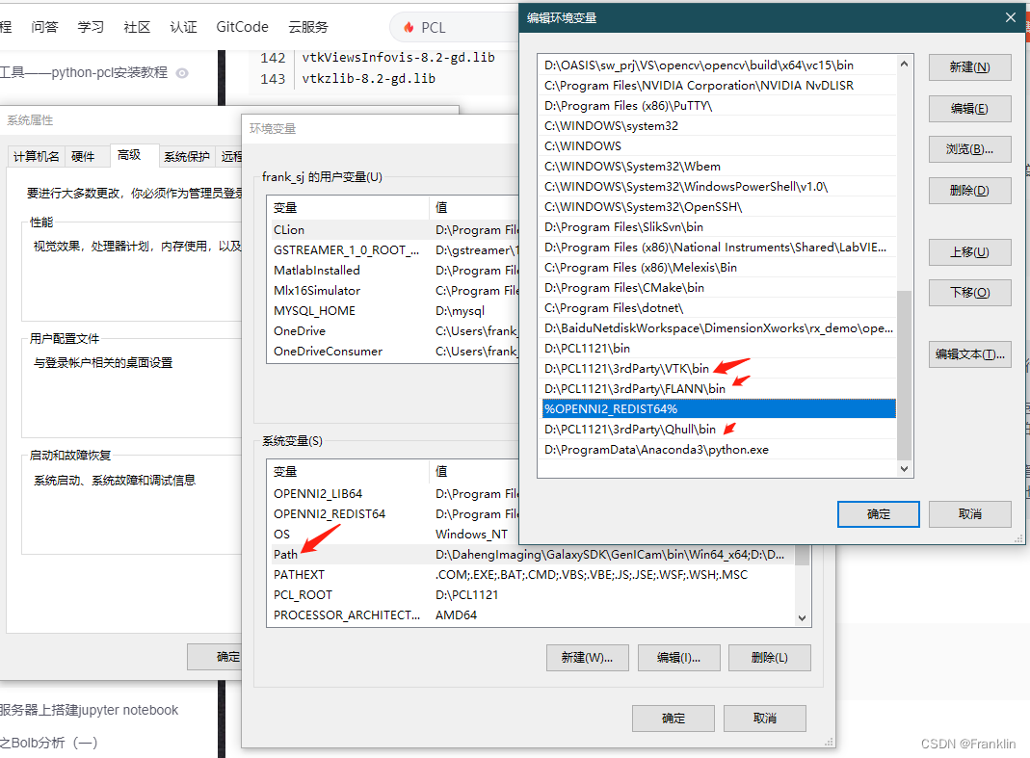The height and width of the screenshot is (758, 1030).
Task: Move highlighted entry down with 下移(O)
Action: coord(969,292)
